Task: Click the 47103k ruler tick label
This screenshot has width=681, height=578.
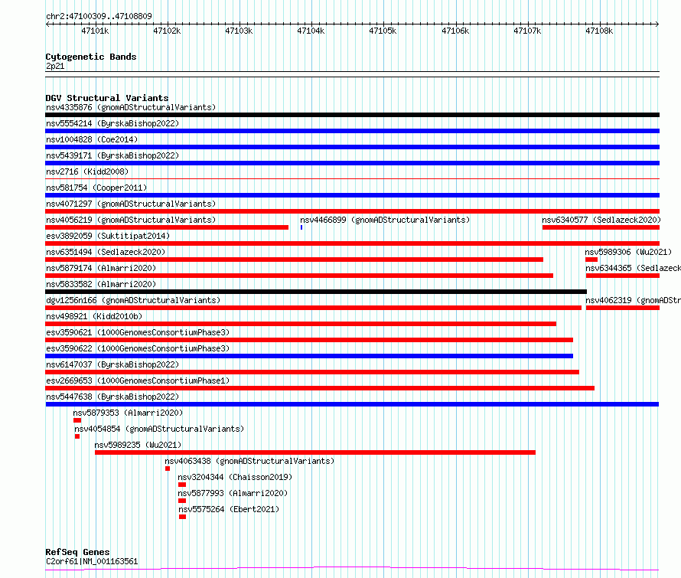Action: [x=239, y=31]
